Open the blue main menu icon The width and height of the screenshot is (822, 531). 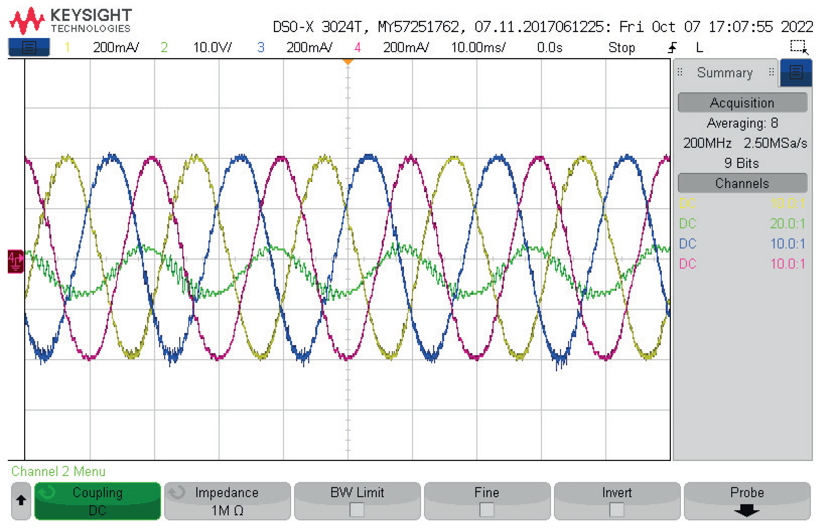tap(29, 47)
